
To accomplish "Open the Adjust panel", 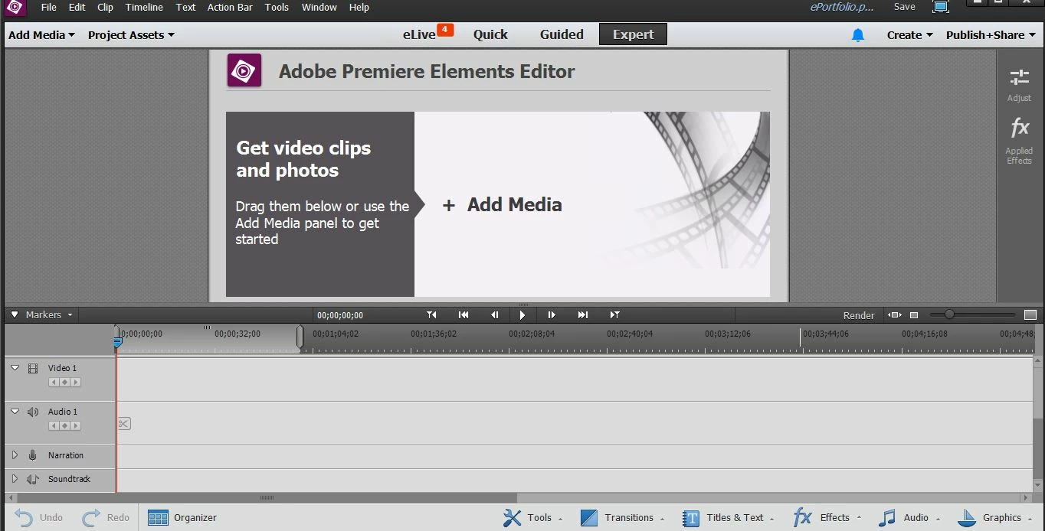I will [x=1019, y=85].
